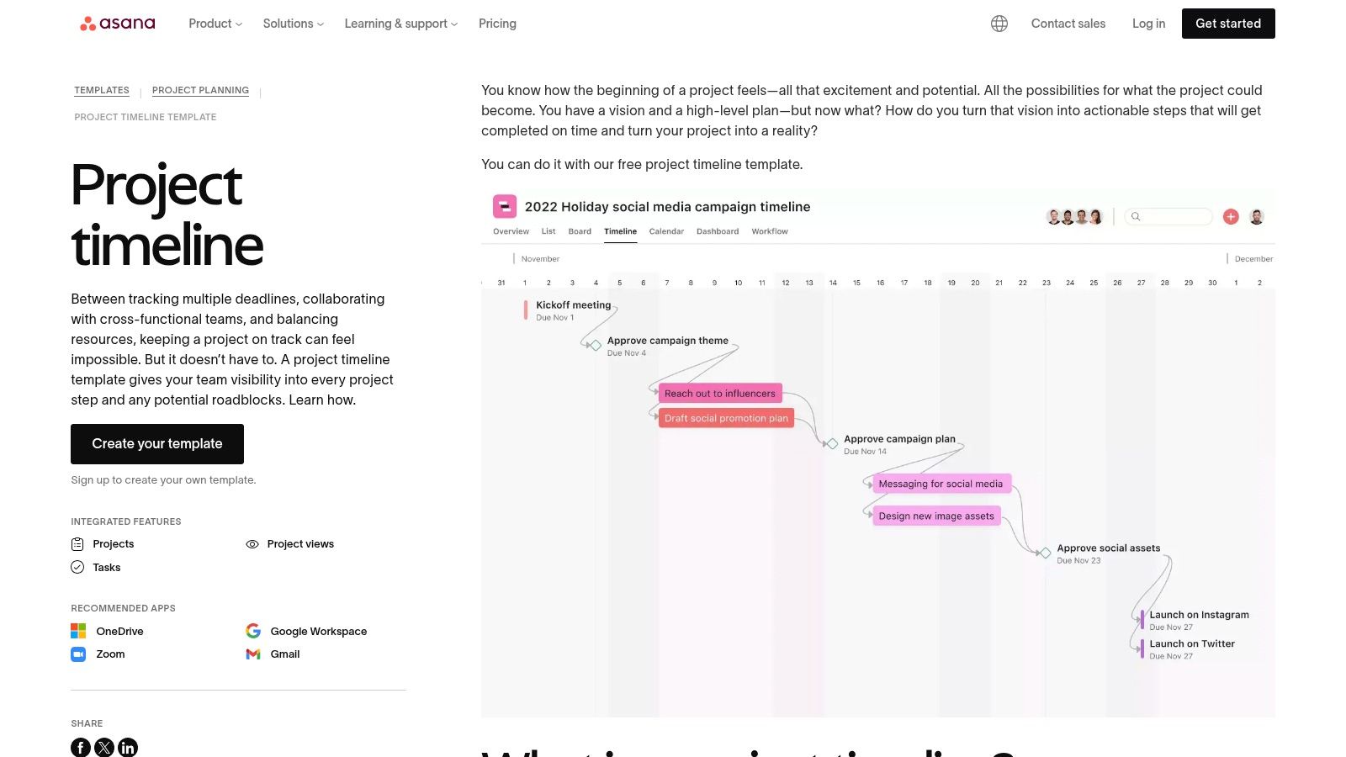Screen dimensions: 1346x757
Task: Click the Google Workspace icon
Action: [x=253, y=631]
